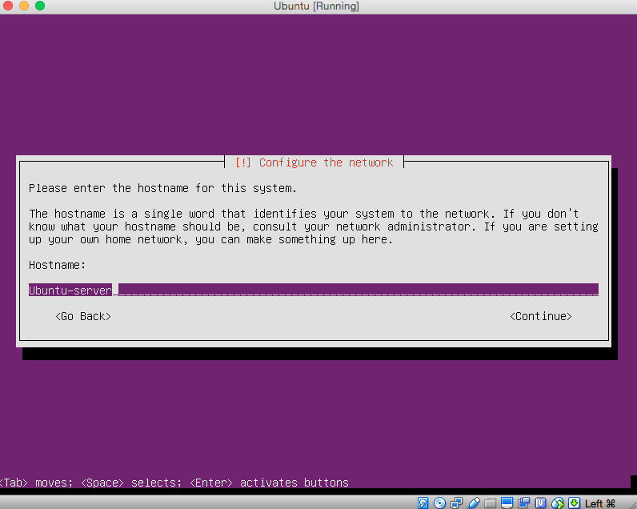Click the green zoom window button
The image size is (637, 509).
pos(40,6)
